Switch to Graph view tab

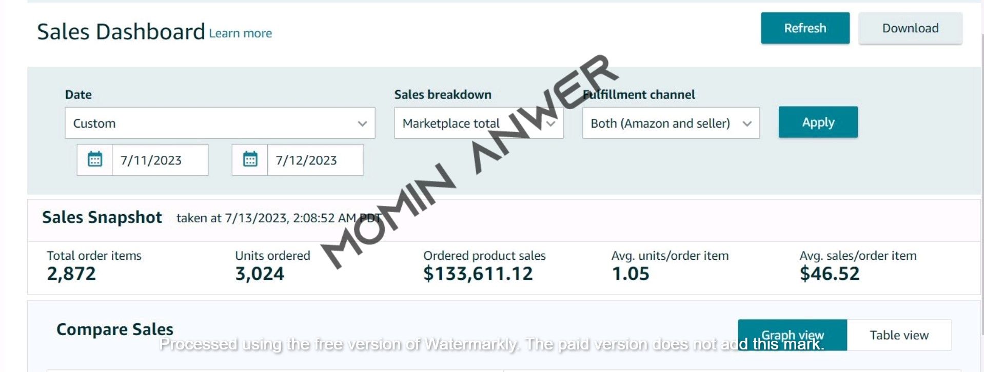click(x=792, y=335)
